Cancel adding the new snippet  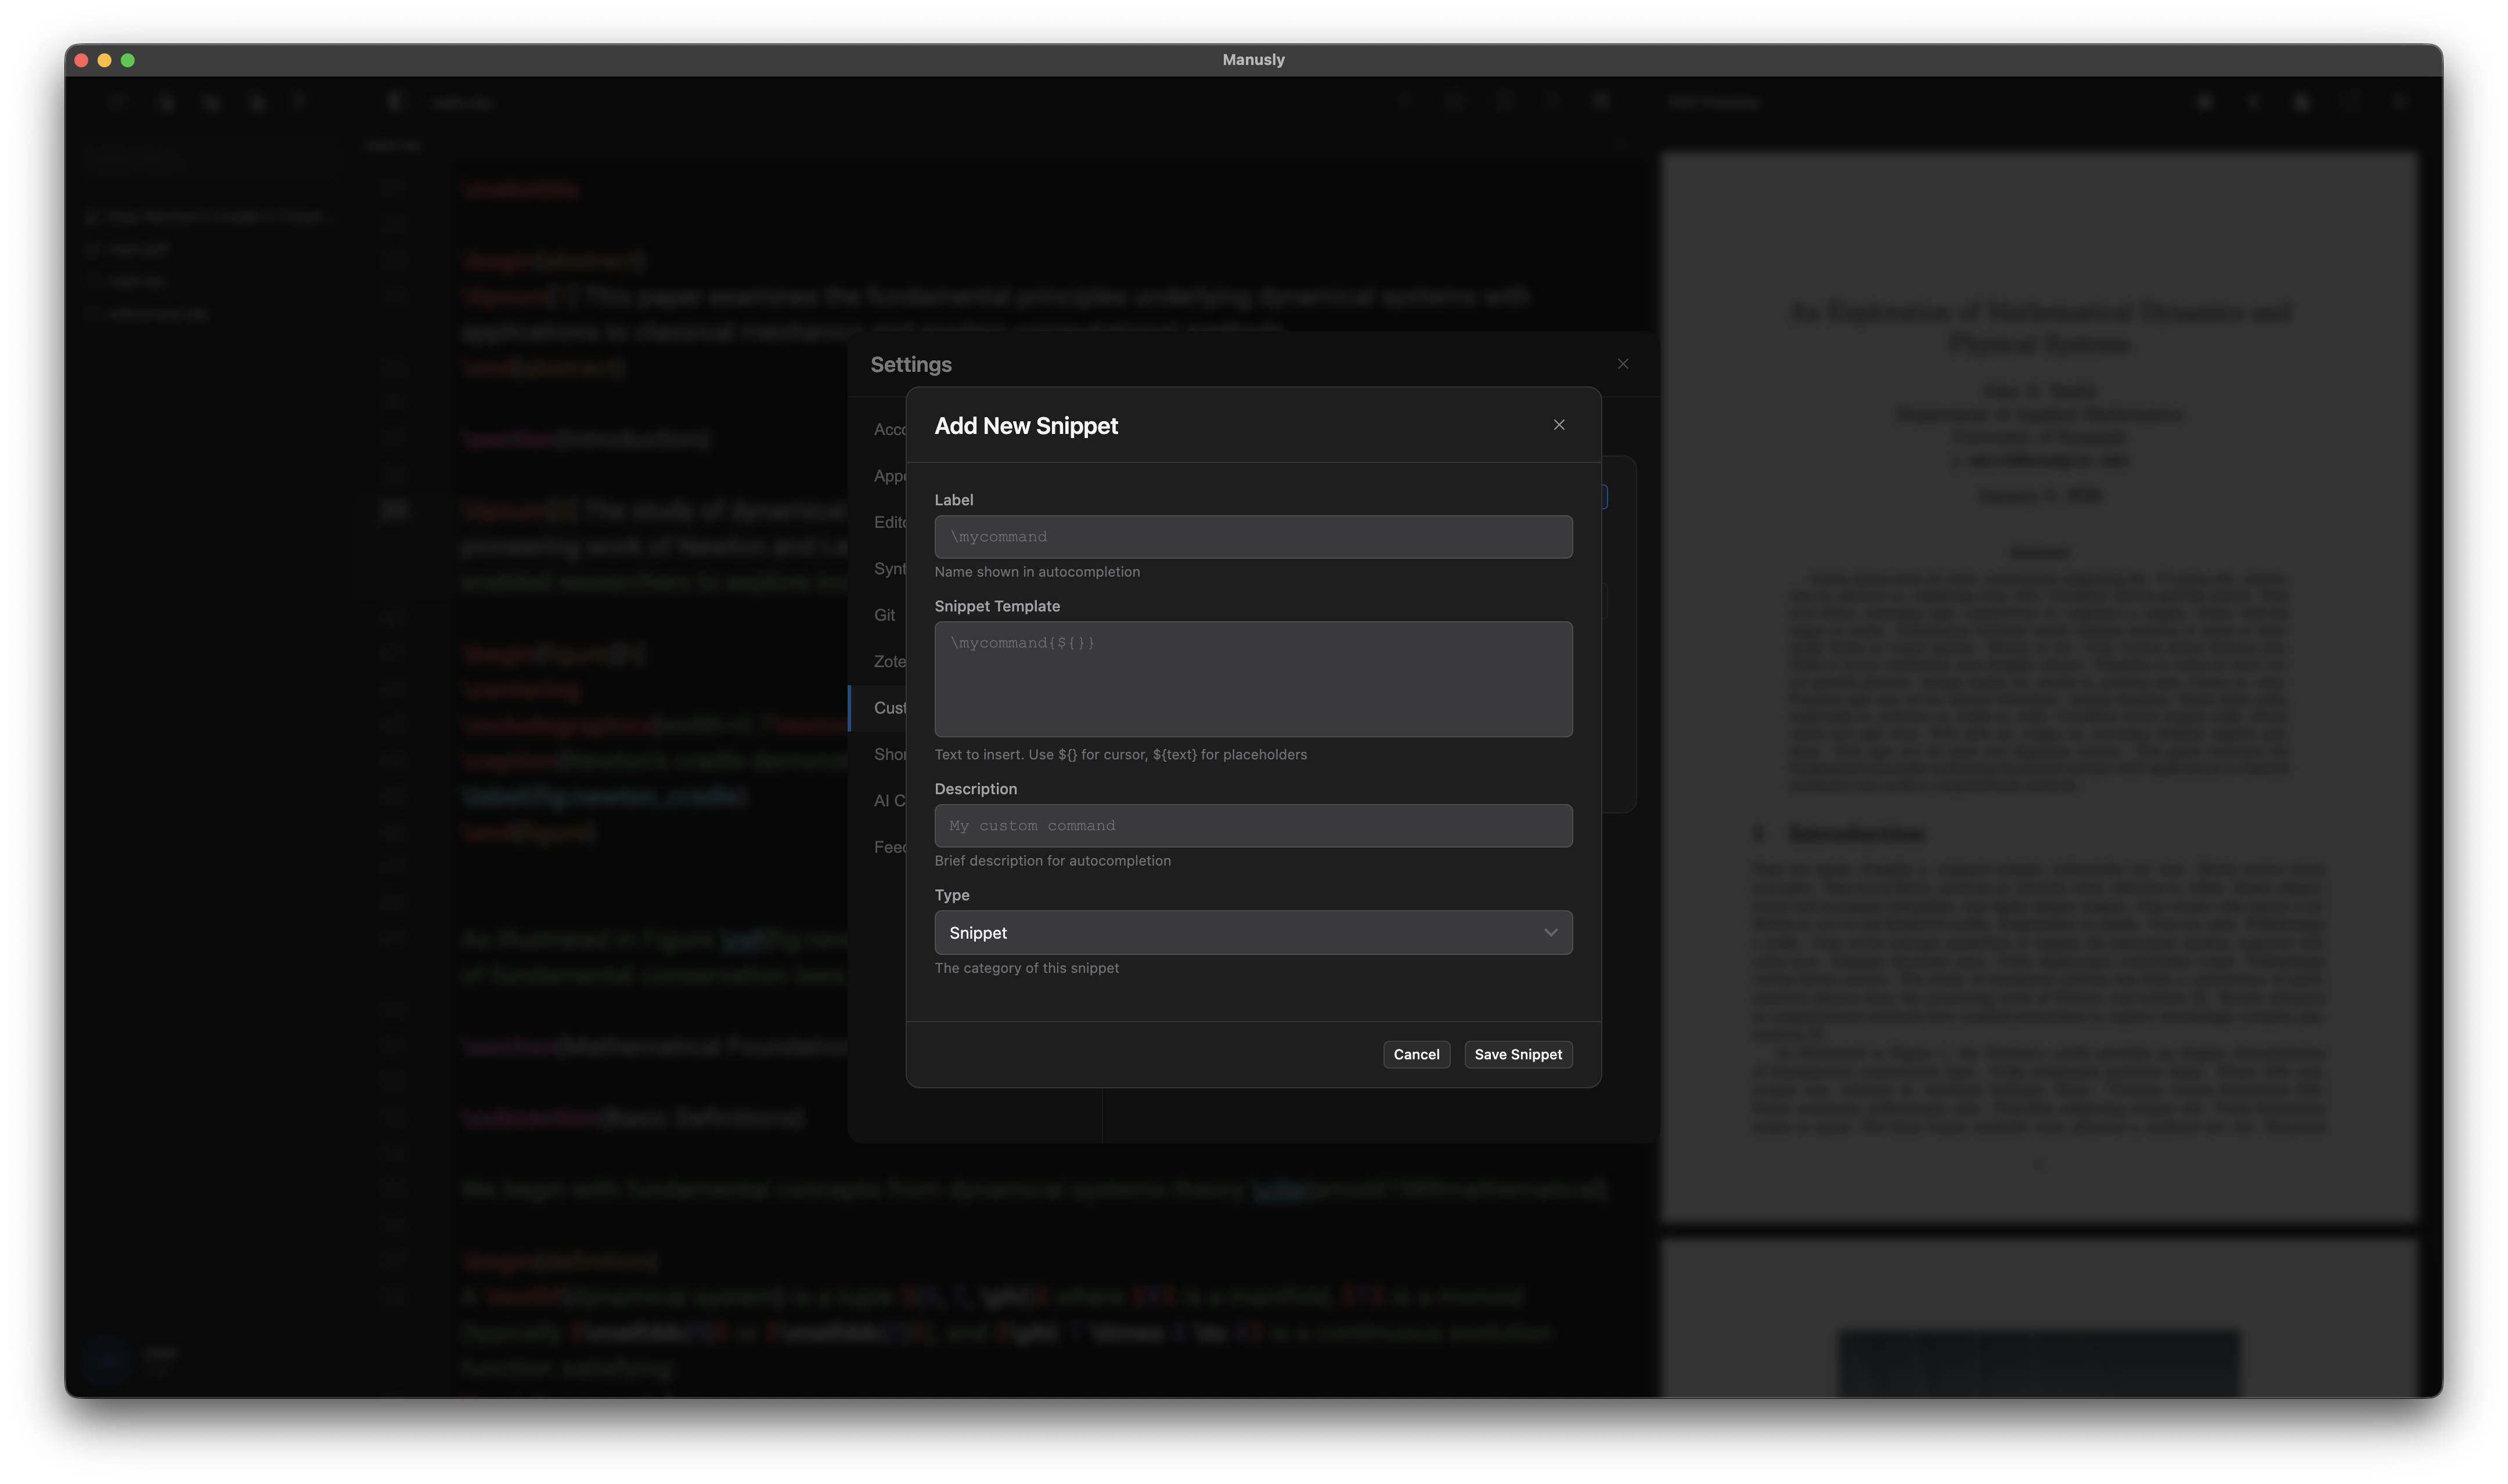(x=1415, y=1054)
